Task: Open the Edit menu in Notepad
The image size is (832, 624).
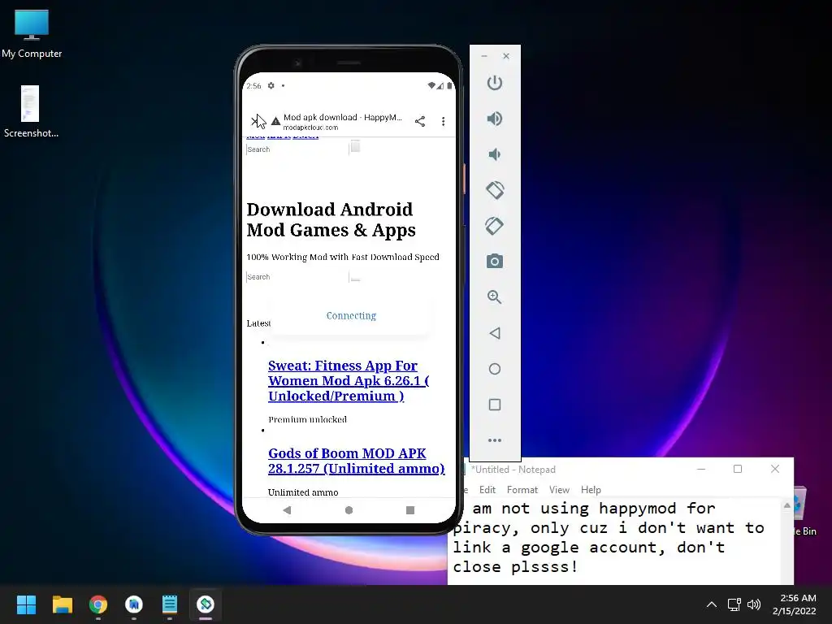Action: pyautogui.click(x=487, y=490)
